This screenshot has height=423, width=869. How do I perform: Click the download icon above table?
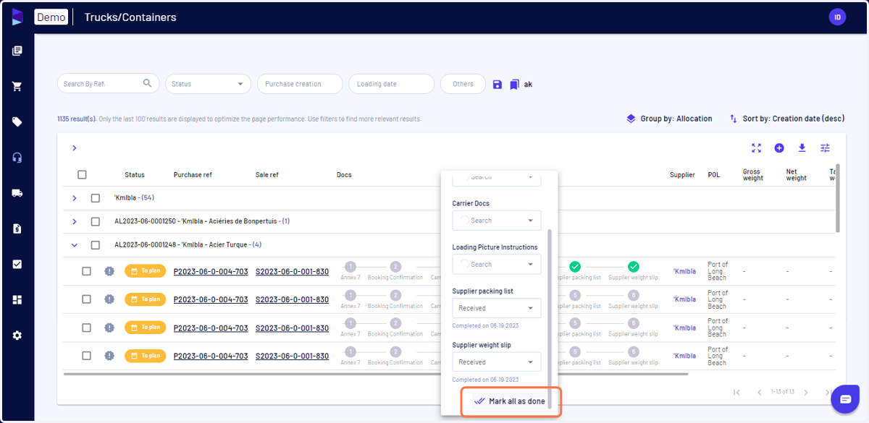click(x=802, y=148)
